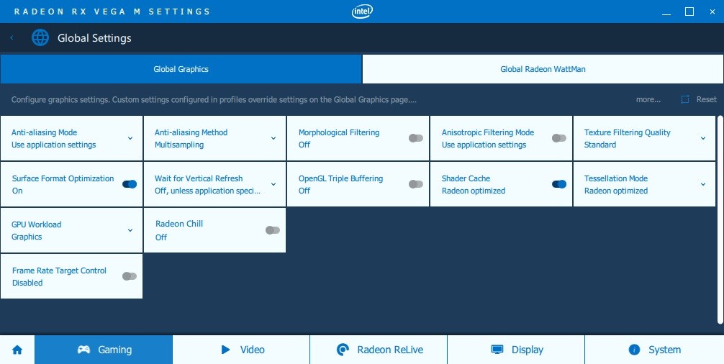This screenshot has height=364, width=724.
Task: Click the 'Off, unless application speci...' text
Action: pos(208,191)
